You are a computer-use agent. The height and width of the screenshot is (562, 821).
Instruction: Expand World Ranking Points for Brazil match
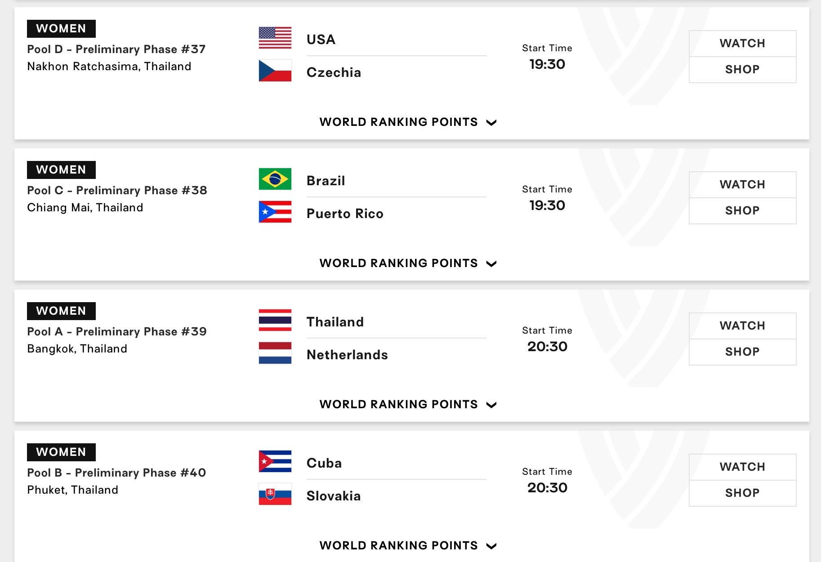[407, 263]
